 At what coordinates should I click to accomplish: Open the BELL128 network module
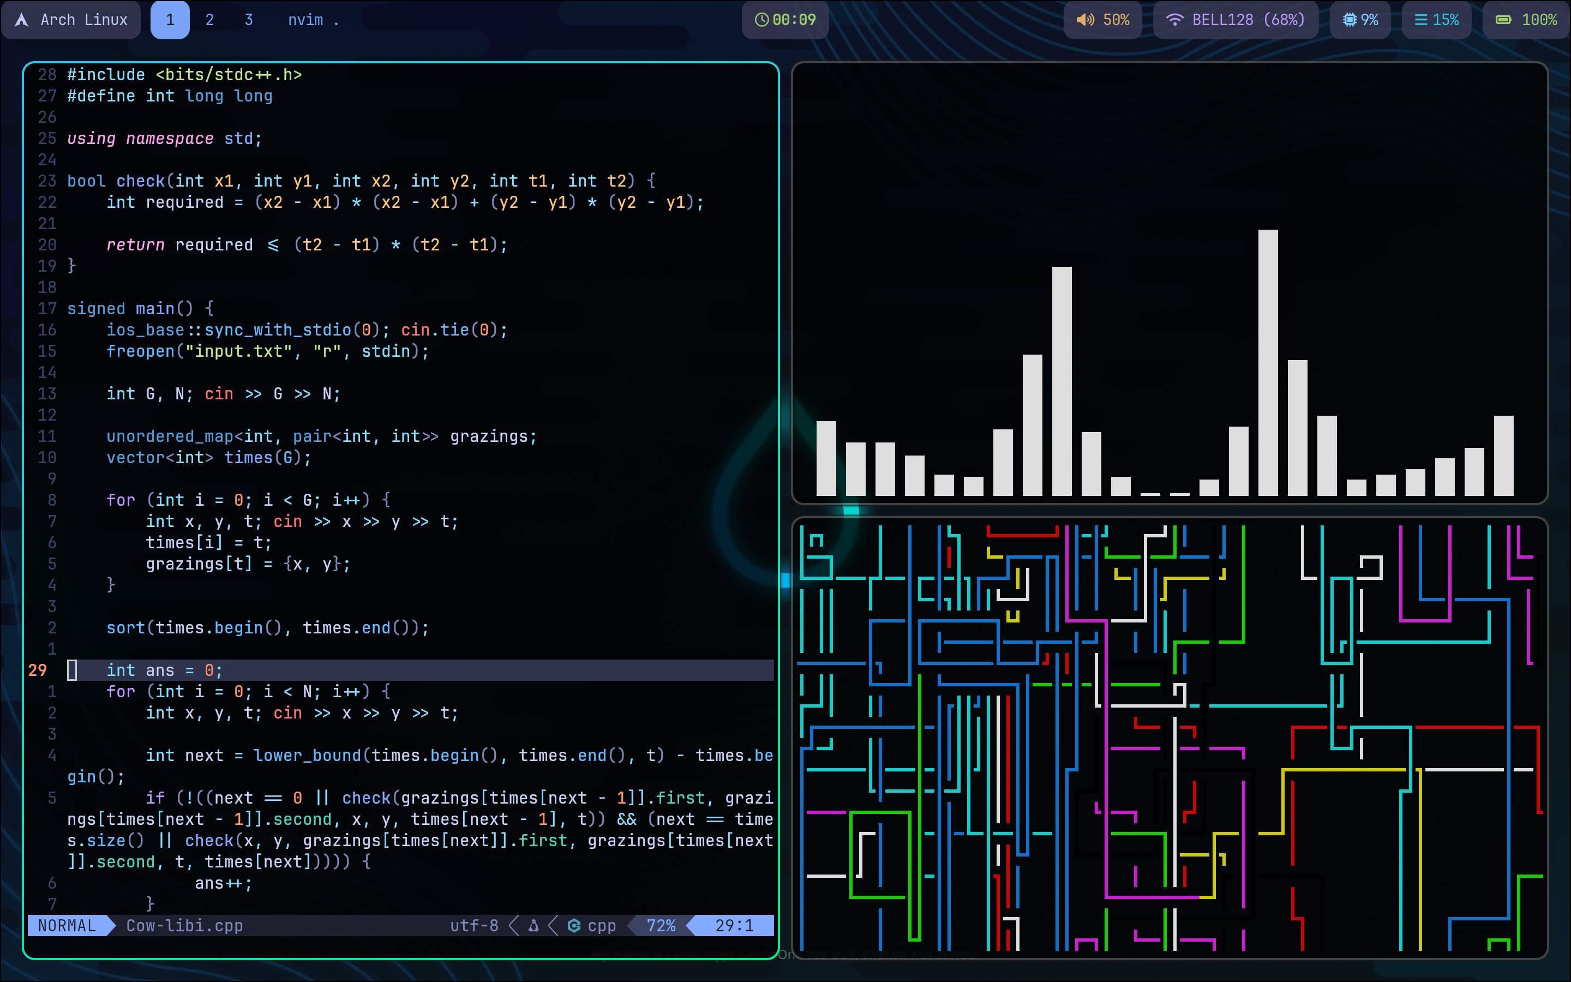pos(1236,20)
